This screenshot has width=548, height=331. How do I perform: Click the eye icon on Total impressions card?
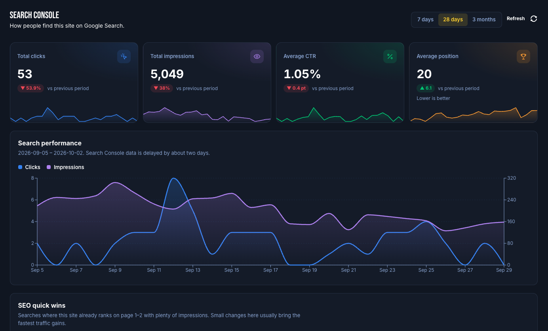[x=257, y=56]
